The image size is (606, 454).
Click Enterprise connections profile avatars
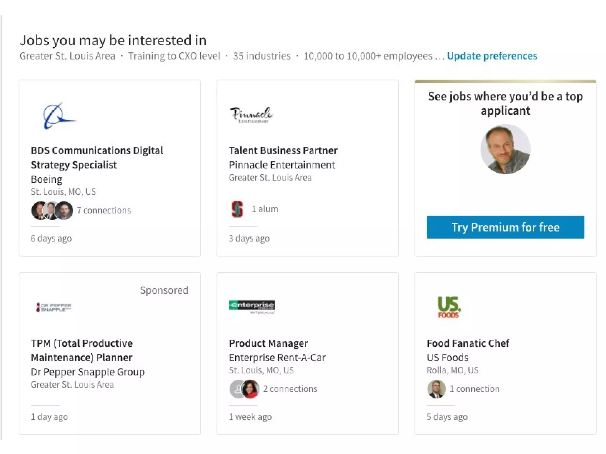244,389
